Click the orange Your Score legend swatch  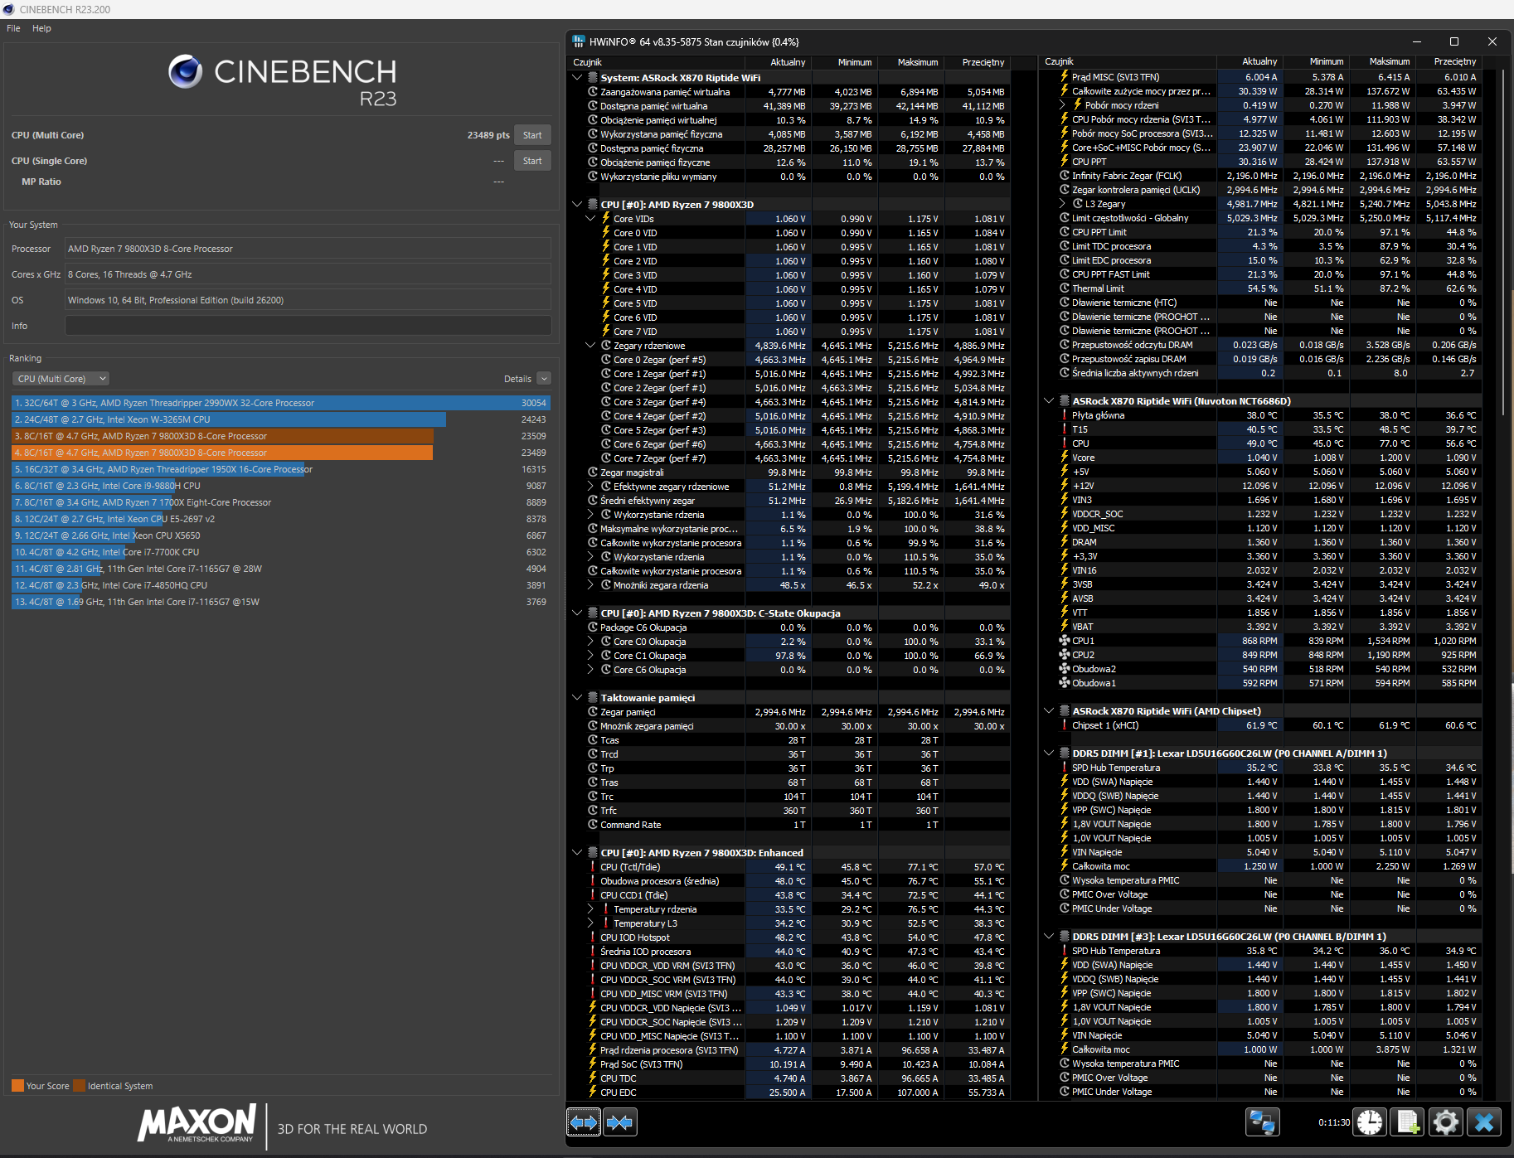click(17, 1086)
